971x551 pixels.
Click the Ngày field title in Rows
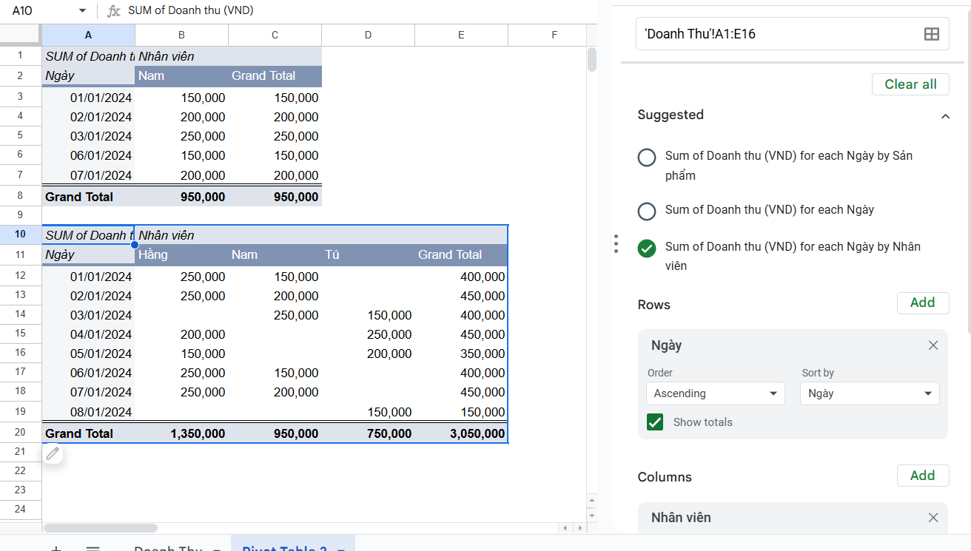point(666,345)
